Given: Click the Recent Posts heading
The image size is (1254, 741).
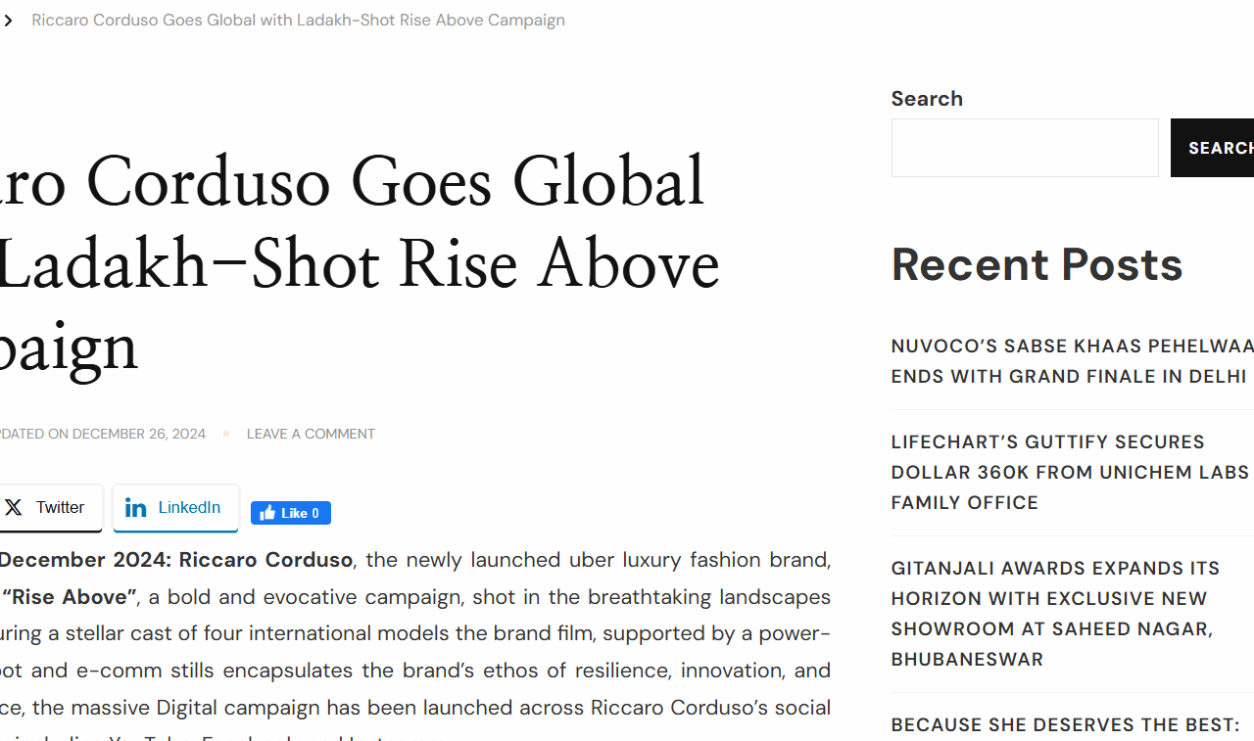Looking at the screenshot, I should (1037, 264).
